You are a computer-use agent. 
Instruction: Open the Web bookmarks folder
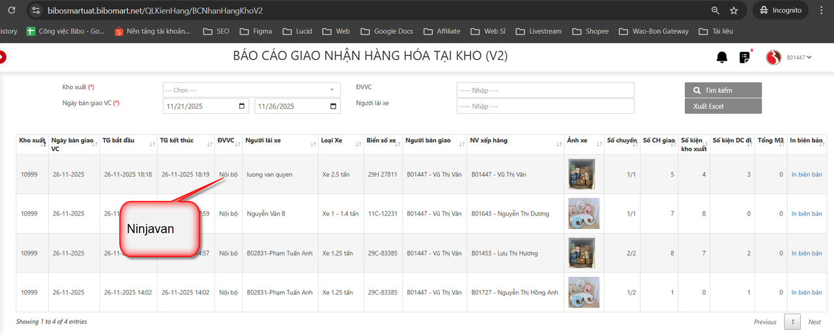tap(336, 31)
